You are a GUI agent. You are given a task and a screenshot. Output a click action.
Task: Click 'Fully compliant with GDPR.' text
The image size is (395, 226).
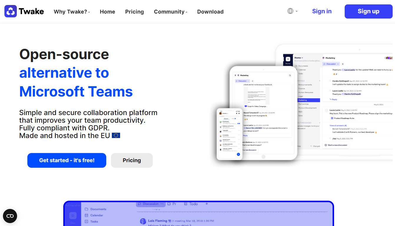(x=64, y=128)
